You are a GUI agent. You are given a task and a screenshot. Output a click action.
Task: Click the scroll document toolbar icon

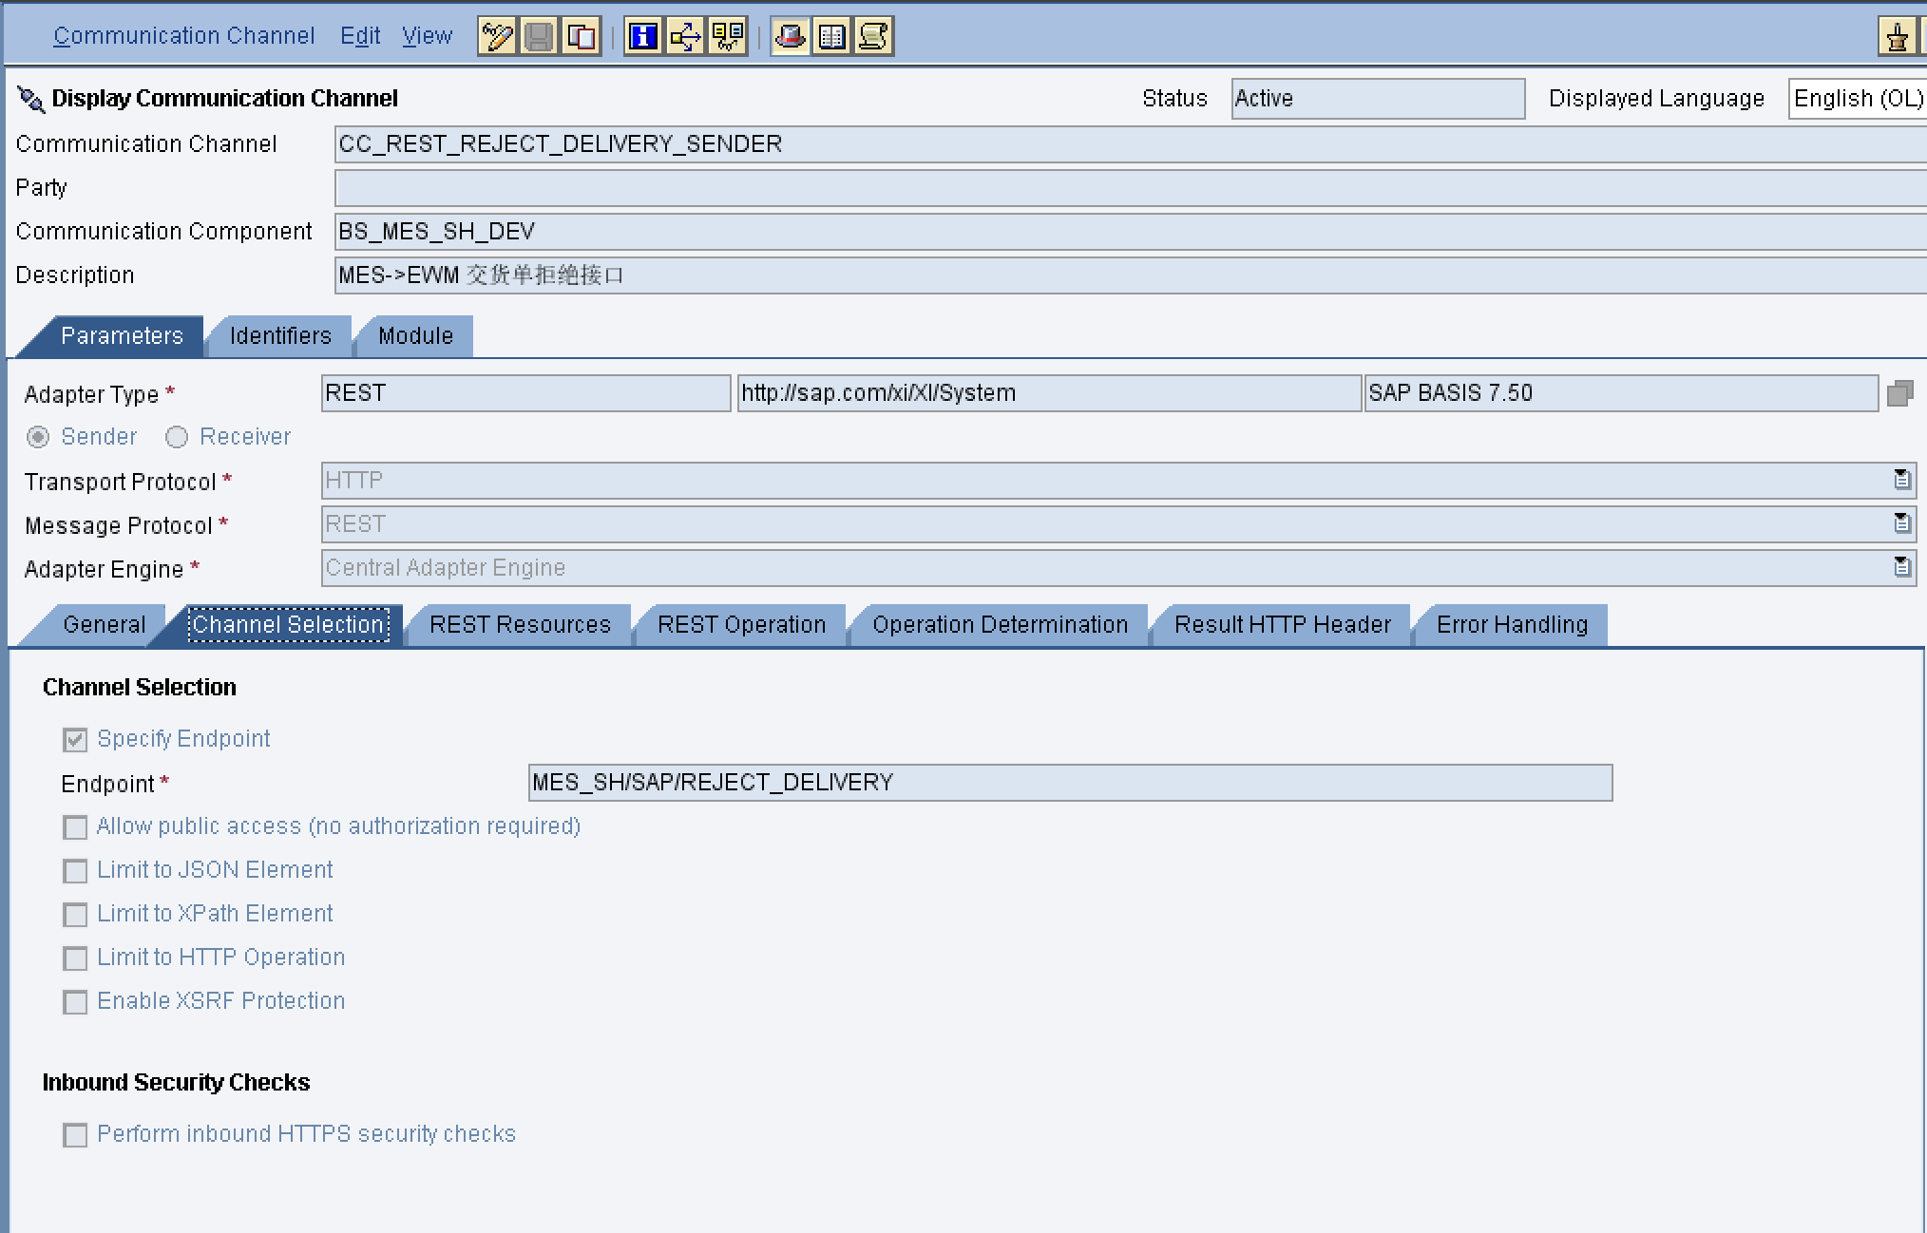click(873, 37)
